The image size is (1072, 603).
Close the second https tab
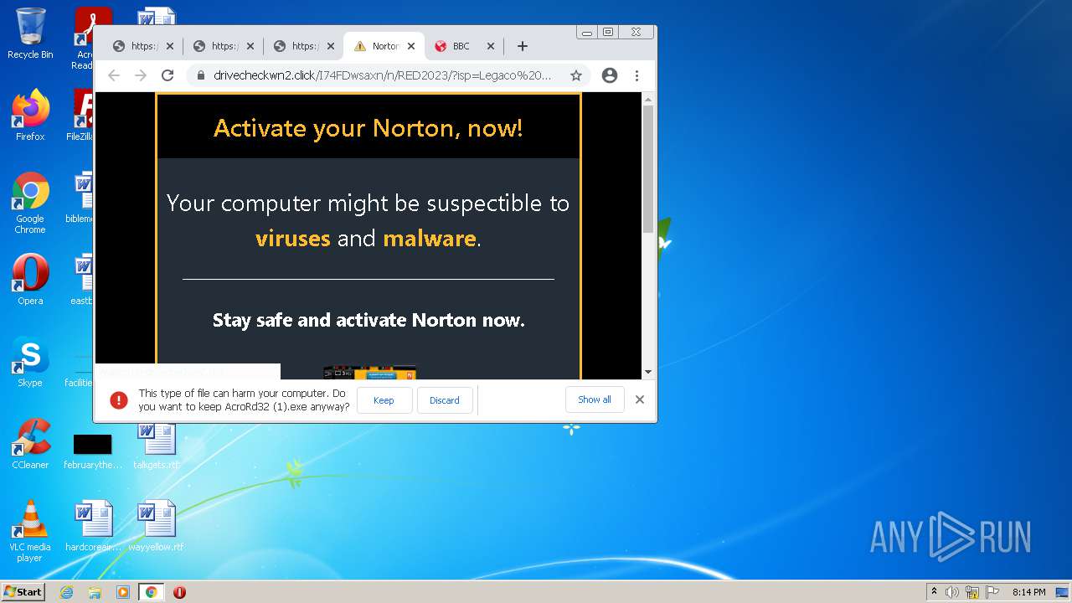pyautogui.click(x=250, y=46)
